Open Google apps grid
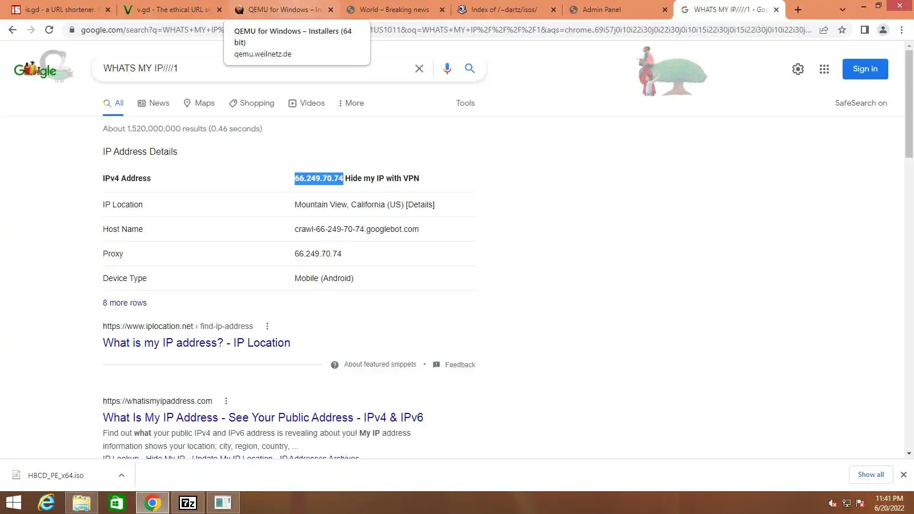914x514 pixels. coord(824,69)
